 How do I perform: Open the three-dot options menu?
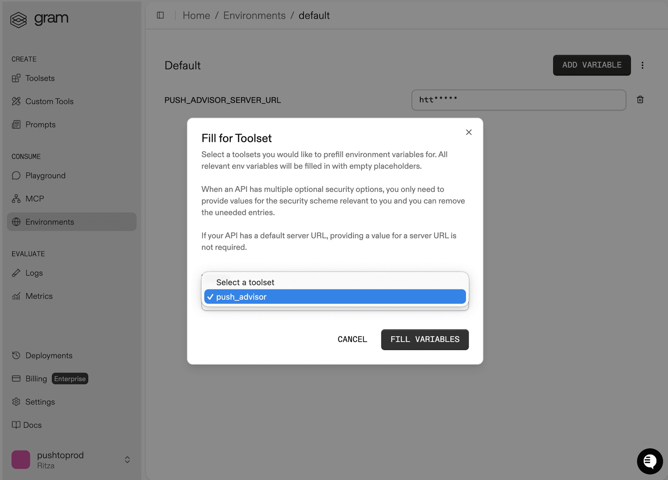click(643, 65)
